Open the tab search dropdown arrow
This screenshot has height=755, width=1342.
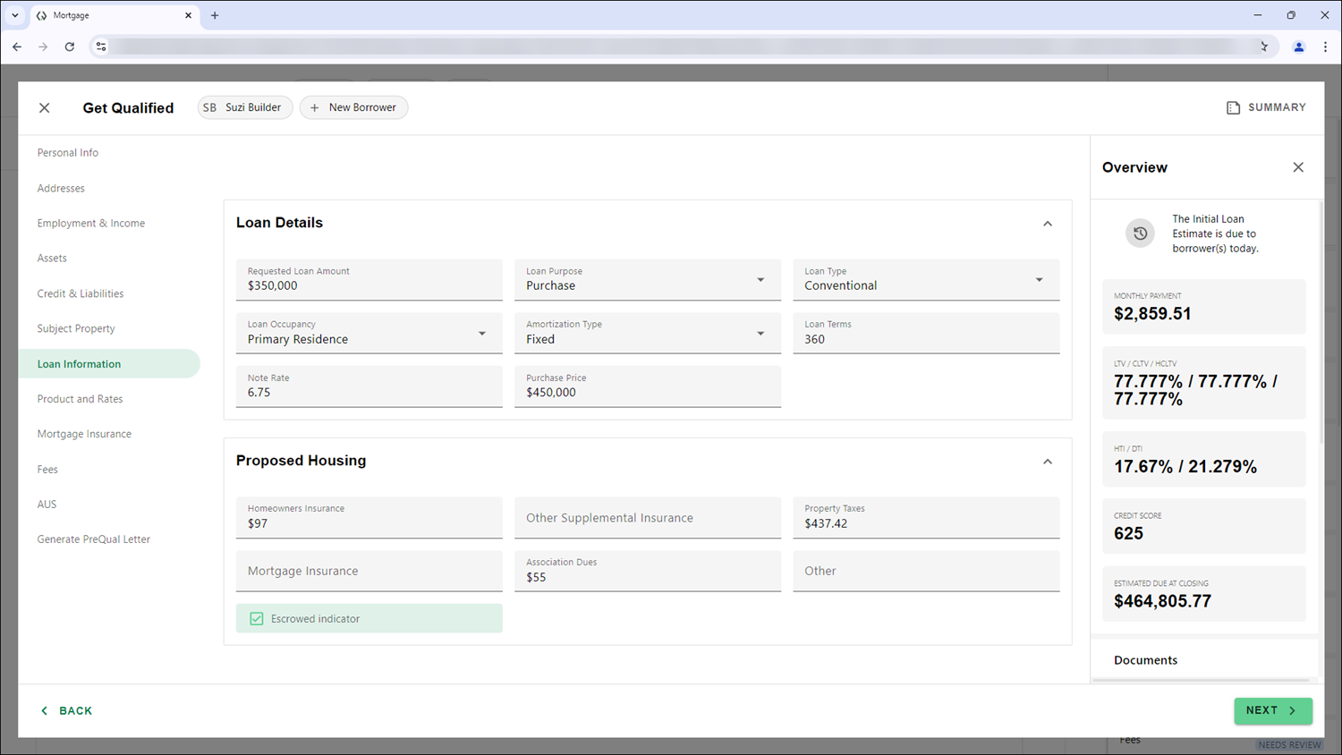15,15
